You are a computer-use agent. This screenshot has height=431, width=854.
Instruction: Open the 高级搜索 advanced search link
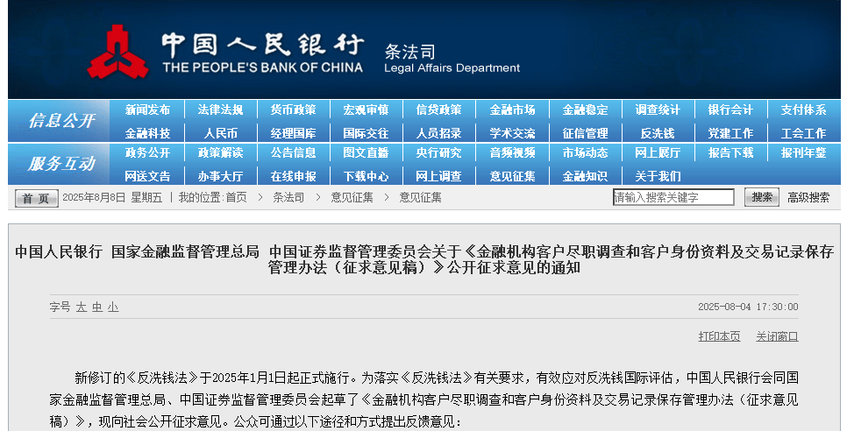[808, 197]
